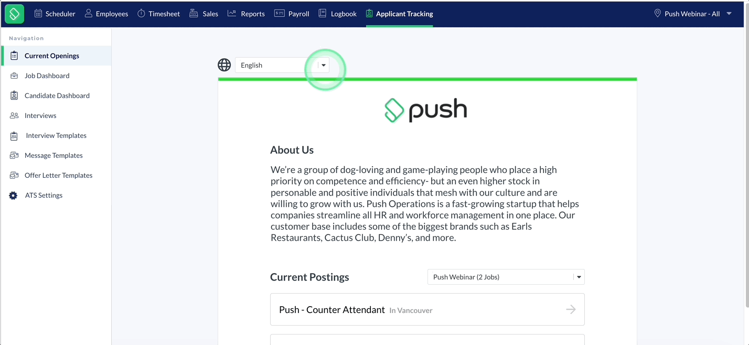Open the Sales section
This screenshot has height=345, width=749.
pyautogui.click(x=204, y=14)
